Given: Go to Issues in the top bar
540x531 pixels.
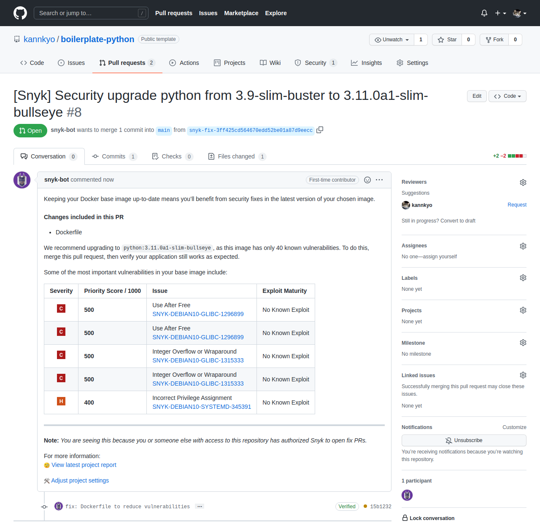Looking at the screenshot, I should [x=208, y=13].
